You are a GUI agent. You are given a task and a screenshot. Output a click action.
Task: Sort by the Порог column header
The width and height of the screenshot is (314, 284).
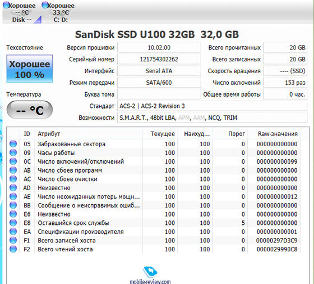pos(230,134)
